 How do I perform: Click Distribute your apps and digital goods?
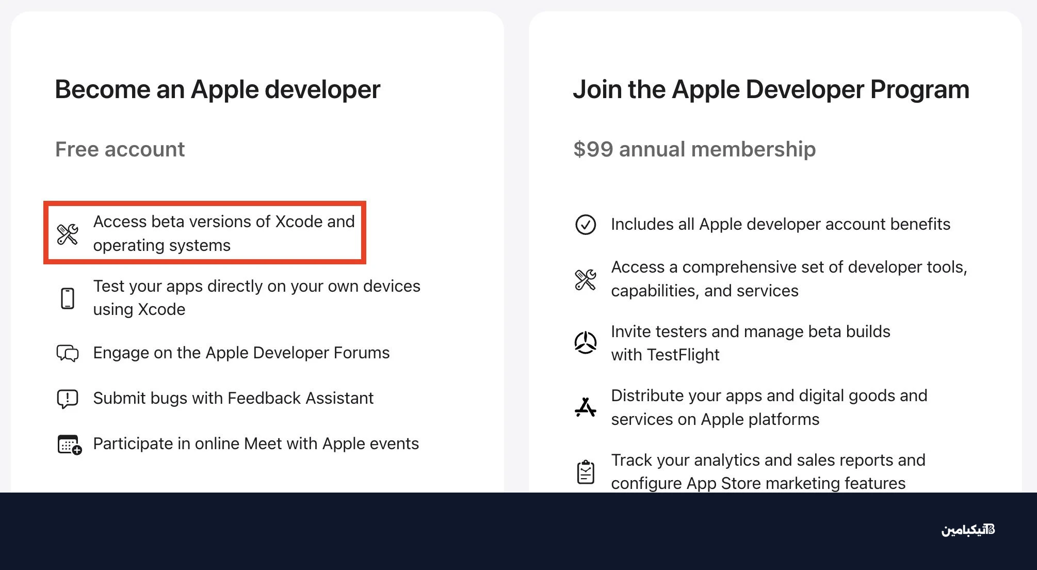click(x=769, y=407)
